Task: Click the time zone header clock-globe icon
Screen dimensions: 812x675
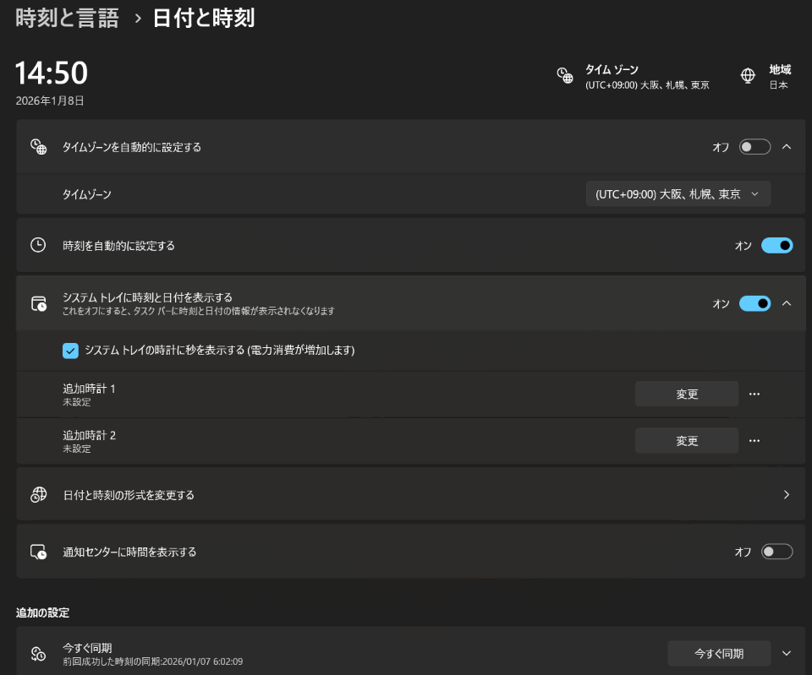Action: [x=565, y=75]
